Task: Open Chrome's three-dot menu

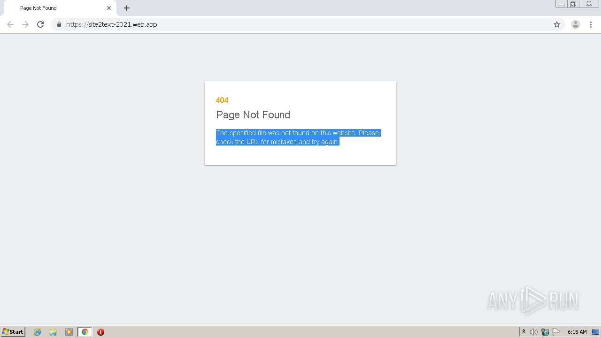Action: pyautogui.click(x=591, y=24)
